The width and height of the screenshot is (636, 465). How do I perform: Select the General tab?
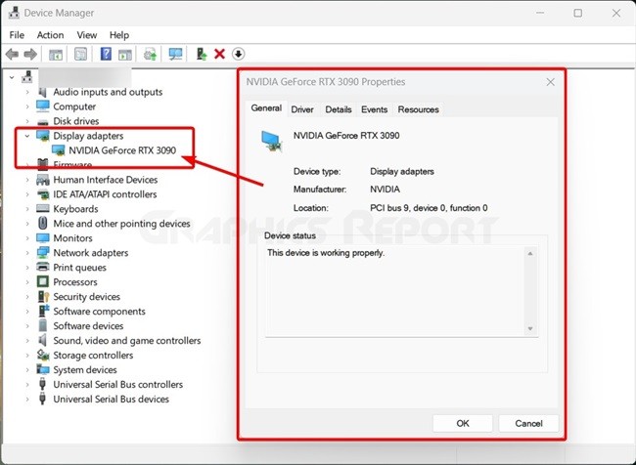click(x=266, y=108)
